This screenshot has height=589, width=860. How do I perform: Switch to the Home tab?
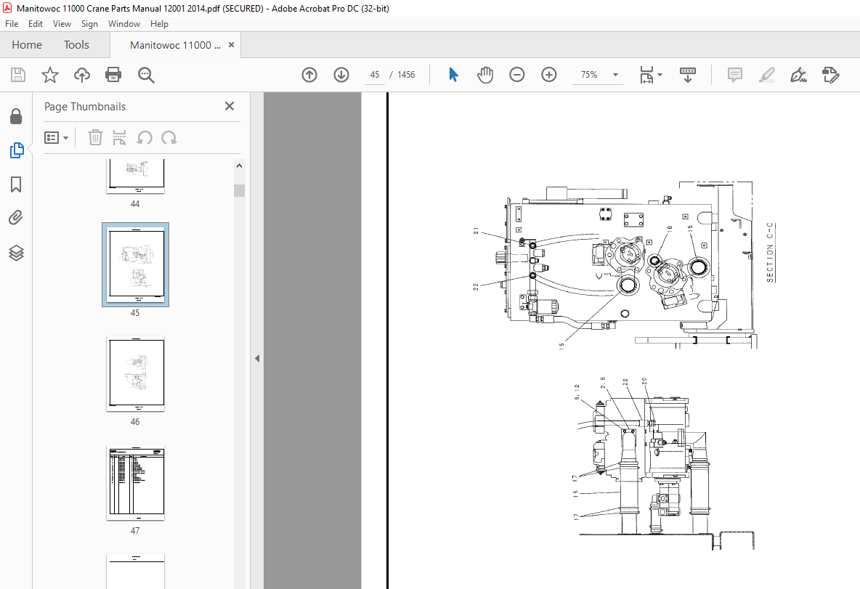click(27, 45)
